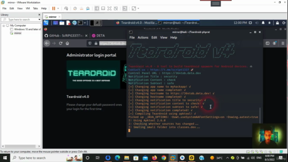Open terminal Actions menu
Viewport: 288px width, 162px height.
[143, 37]
